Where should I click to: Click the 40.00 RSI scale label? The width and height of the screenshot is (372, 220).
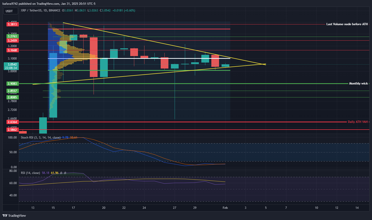pyautogui.click(x=13, y=195)
